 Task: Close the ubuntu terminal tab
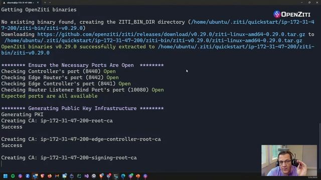point(38,2)
